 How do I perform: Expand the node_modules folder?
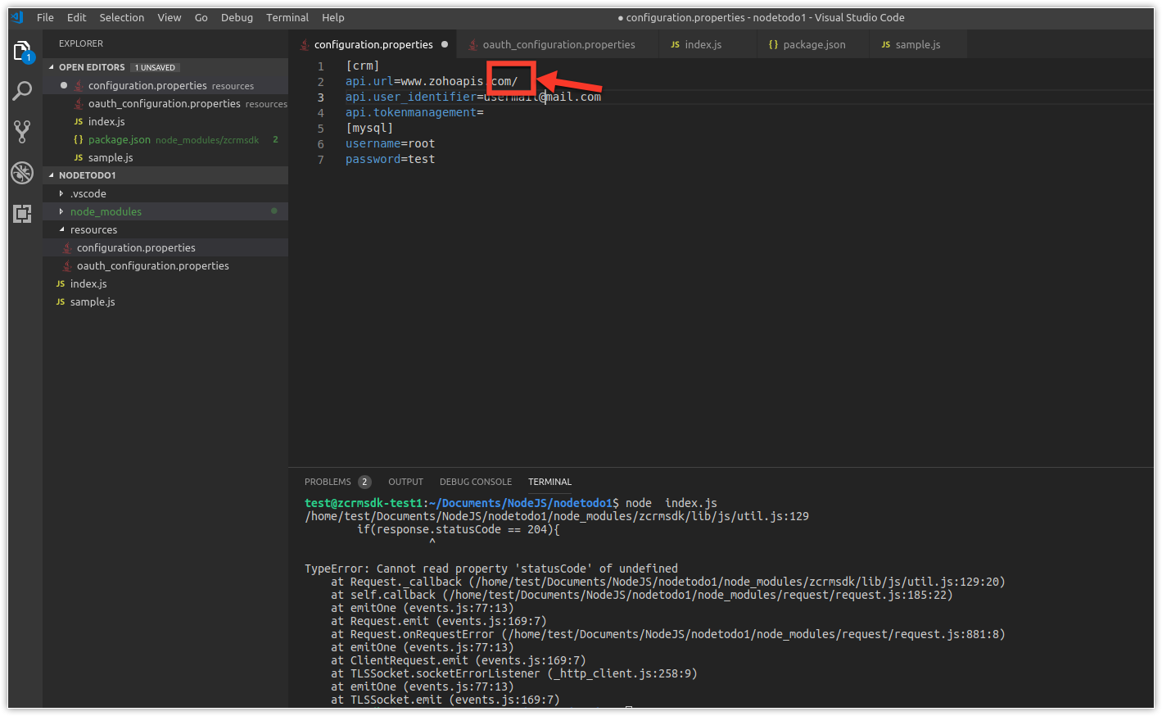pyautogui.click(x=61, y=211)
